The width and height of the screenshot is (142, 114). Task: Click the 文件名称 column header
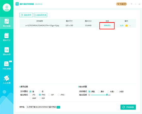pos(39,21)
